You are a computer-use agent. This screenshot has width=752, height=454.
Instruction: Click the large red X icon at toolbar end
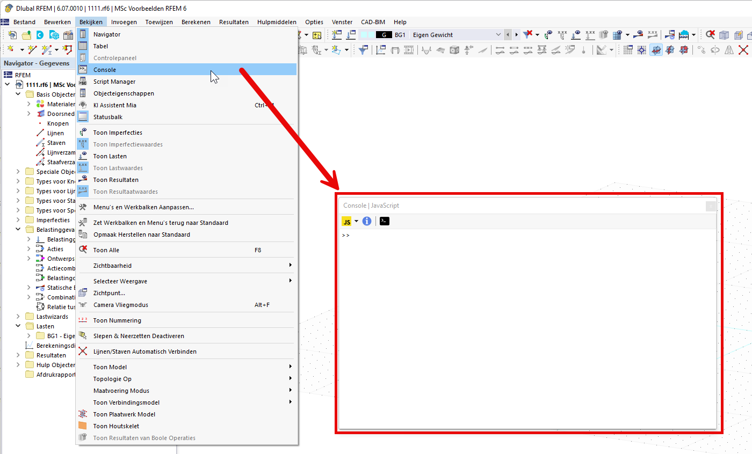click(743, 50)
